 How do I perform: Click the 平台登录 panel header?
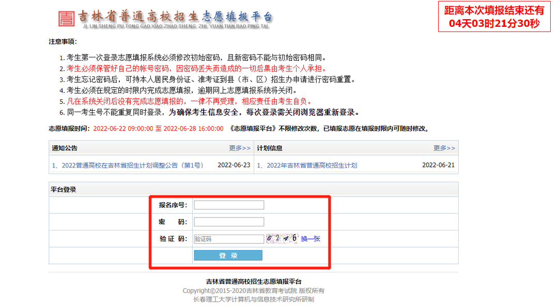pyautogui.click(x=63, y=190)
